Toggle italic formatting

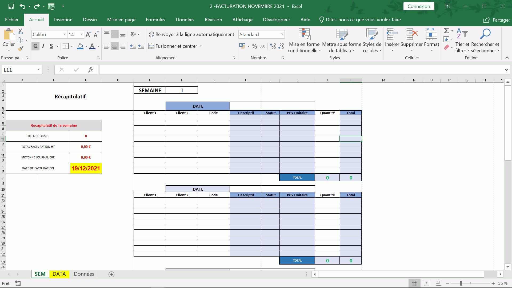coord(43,46)
